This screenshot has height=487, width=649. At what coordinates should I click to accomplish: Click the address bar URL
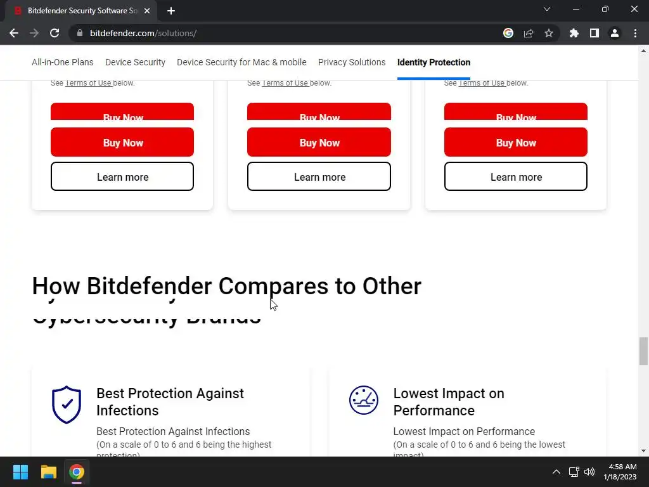[143, 33]
